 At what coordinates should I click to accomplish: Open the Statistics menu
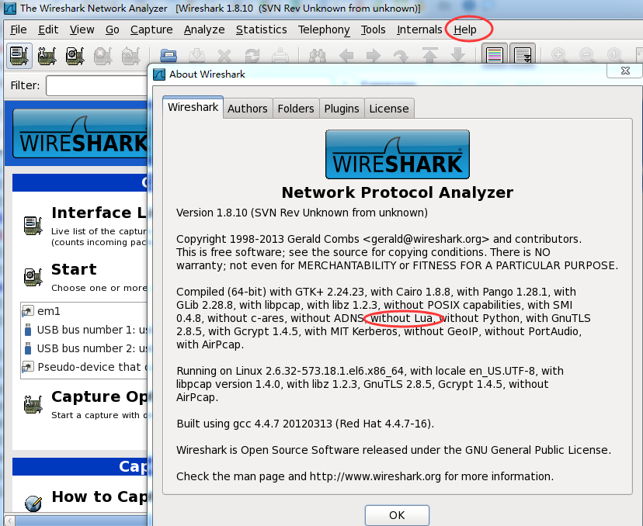(261, 29)
